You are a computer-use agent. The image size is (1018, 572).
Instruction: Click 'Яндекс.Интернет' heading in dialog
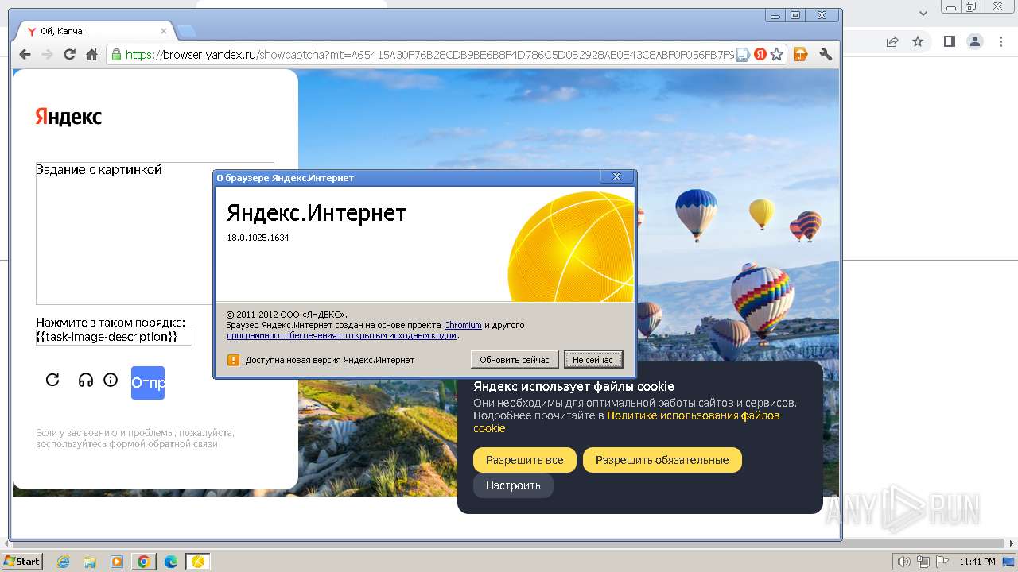click(317, 213)
